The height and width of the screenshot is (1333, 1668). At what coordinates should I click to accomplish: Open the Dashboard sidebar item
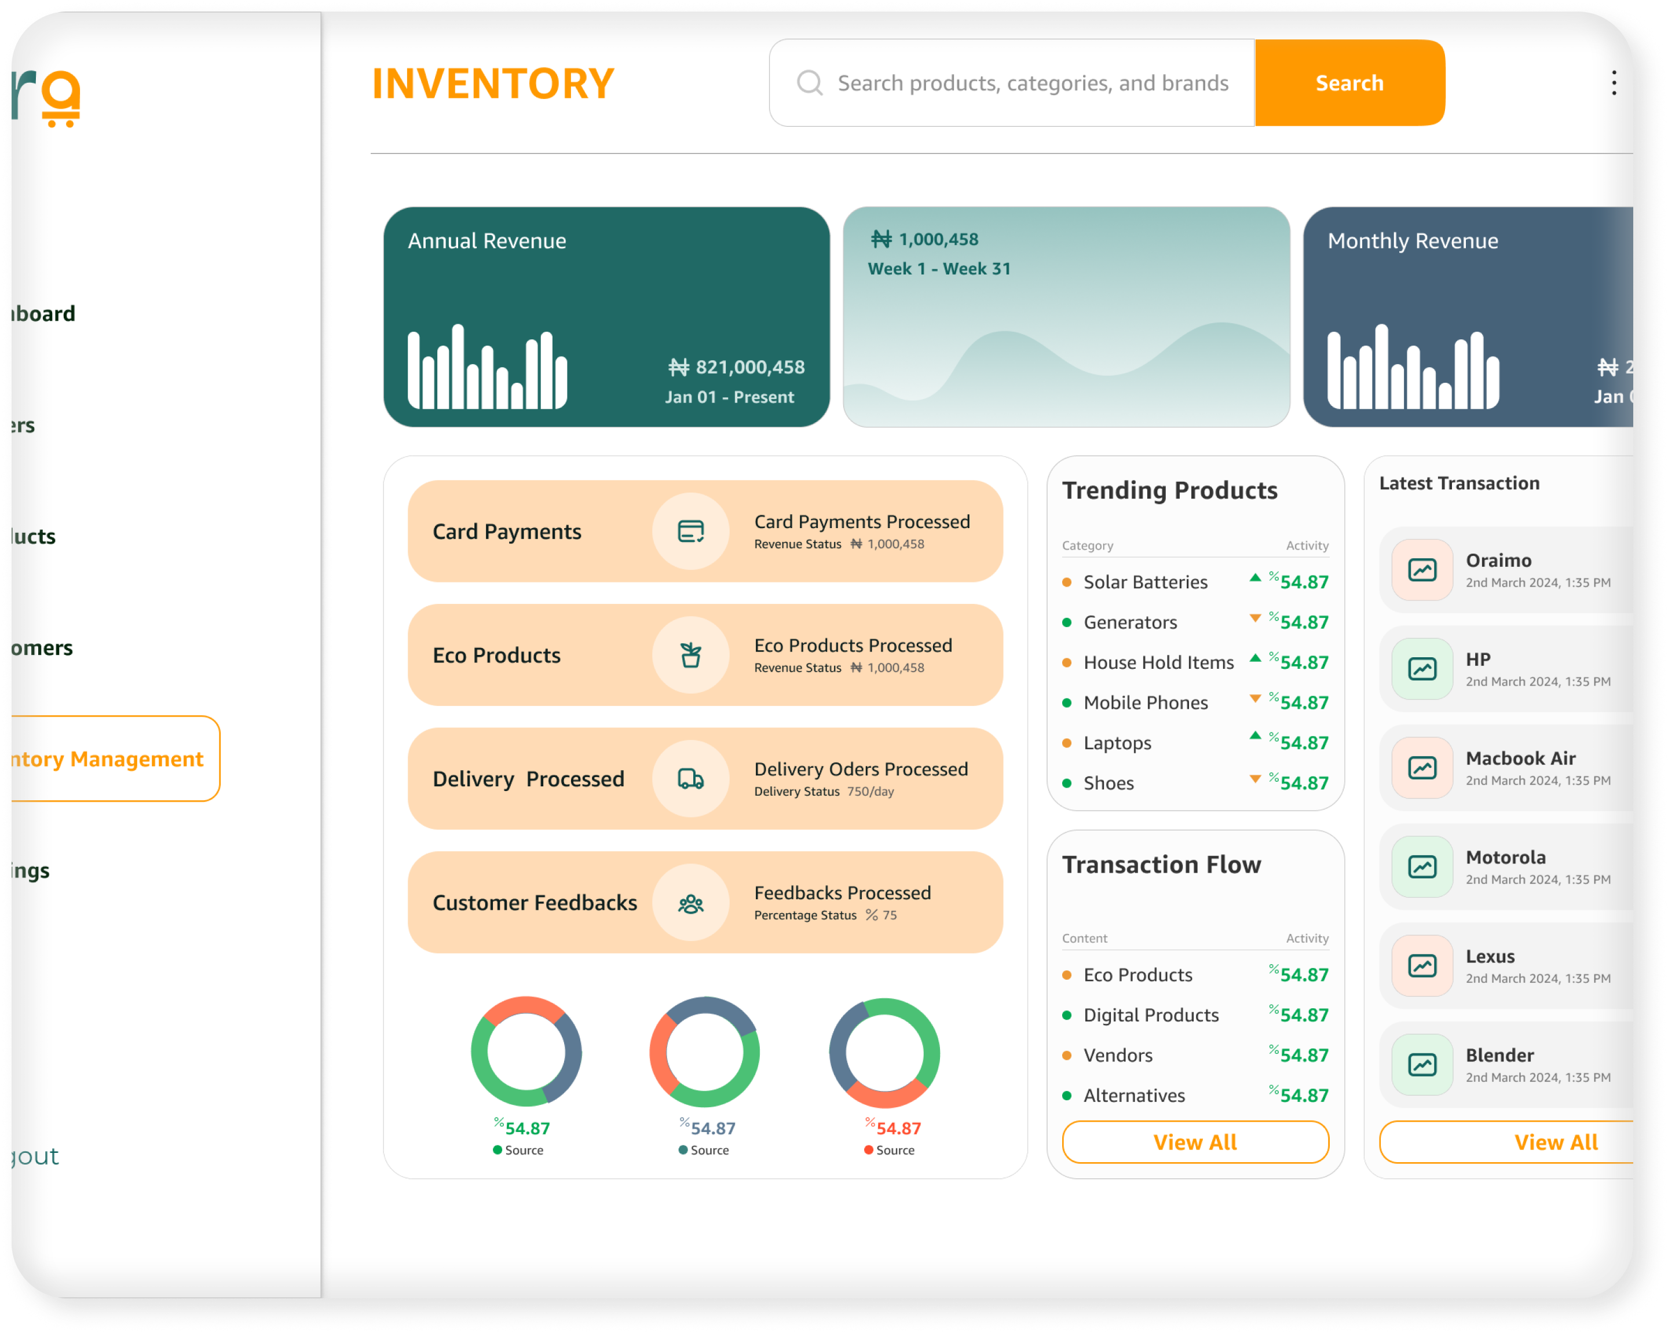pos(43,313)
